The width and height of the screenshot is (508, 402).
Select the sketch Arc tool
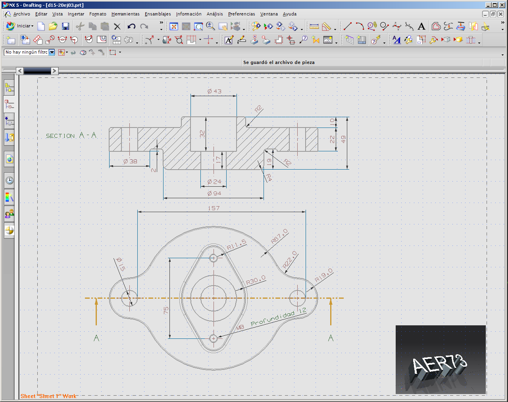click(360, 26)
